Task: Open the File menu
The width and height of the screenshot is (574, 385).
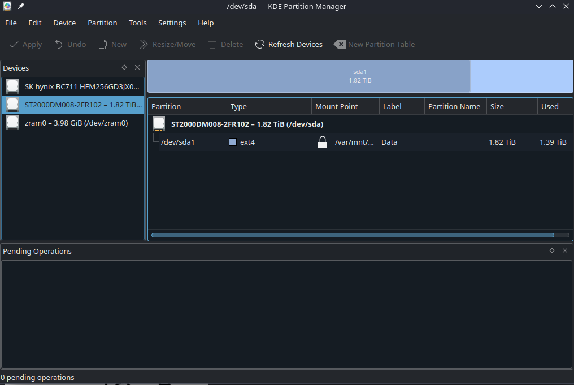Action: (11, 23)
